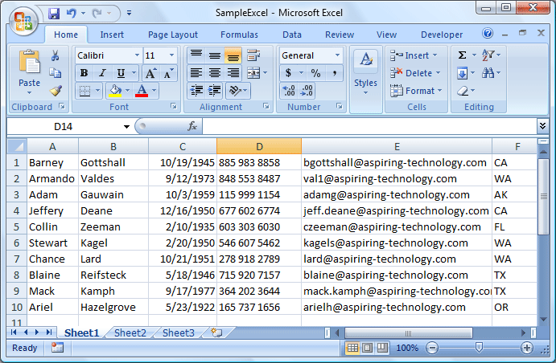Viewport: 556px width, 363px height.
Task: Increase Decimal places
Action: click(289, 91)
